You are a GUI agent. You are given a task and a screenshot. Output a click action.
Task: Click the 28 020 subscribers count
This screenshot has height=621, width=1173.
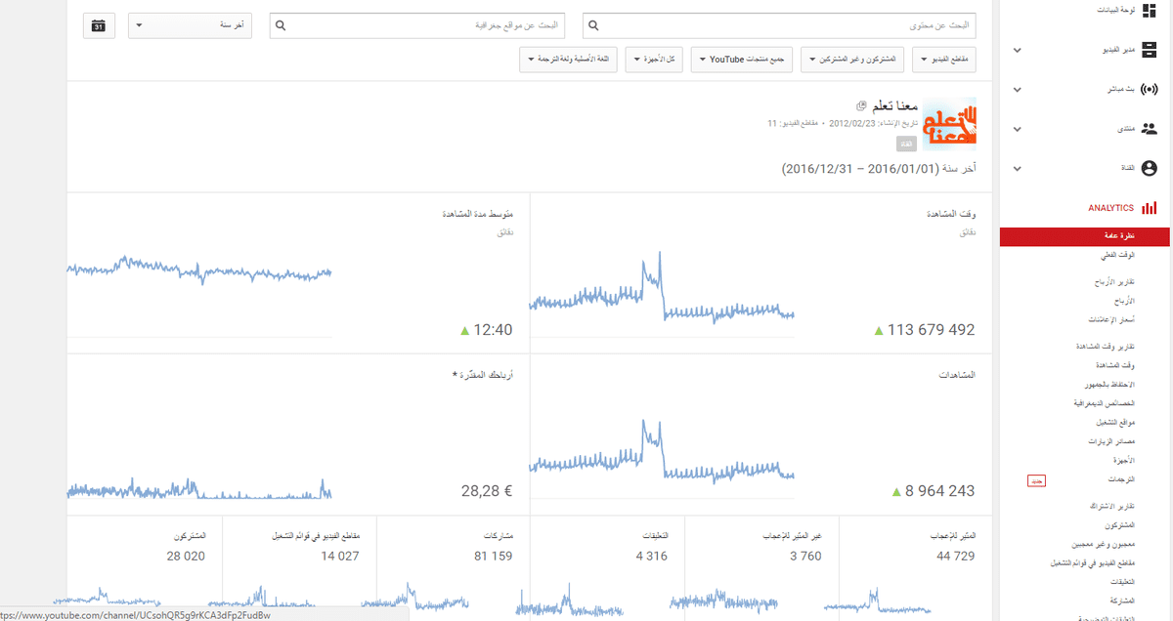click(x=186, y=556)
